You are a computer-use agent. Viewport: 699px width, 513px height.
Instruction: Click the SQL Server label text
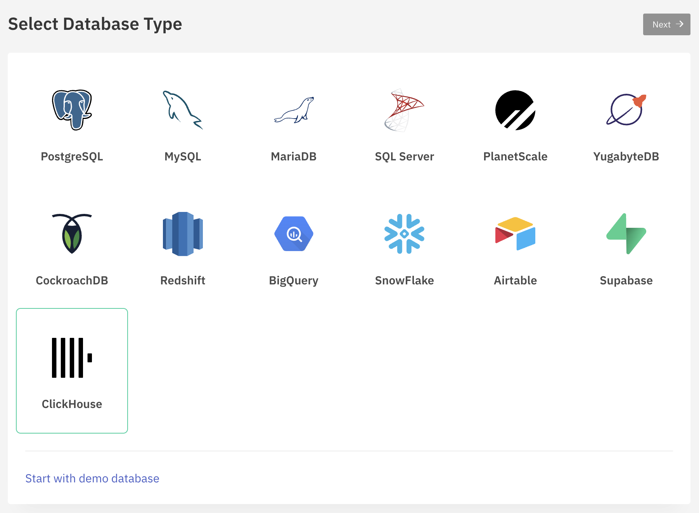(x=404, y=157)
